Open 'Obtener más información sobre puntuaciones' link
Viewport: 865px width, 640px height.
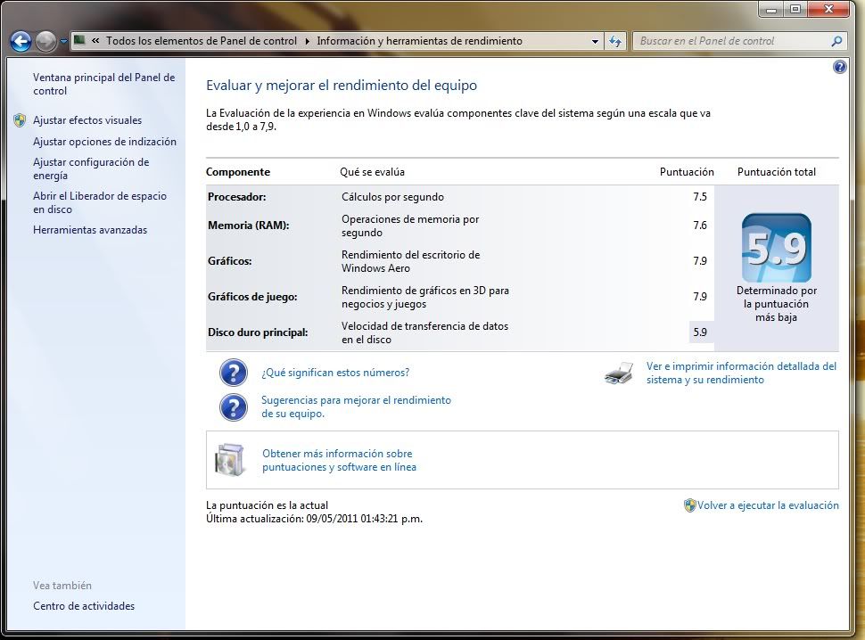pyautogui.click(x=339, y=460)
